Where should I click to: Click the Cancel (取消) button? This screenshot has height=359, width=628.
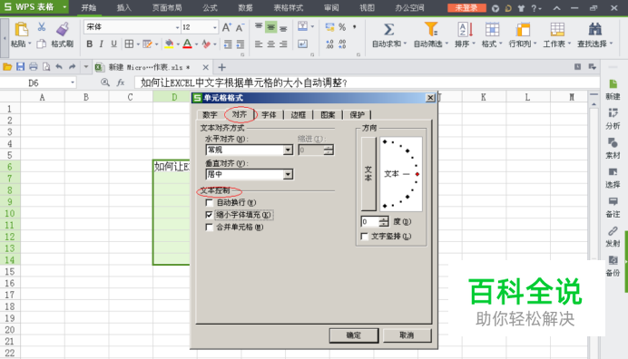tap(407, 335)
